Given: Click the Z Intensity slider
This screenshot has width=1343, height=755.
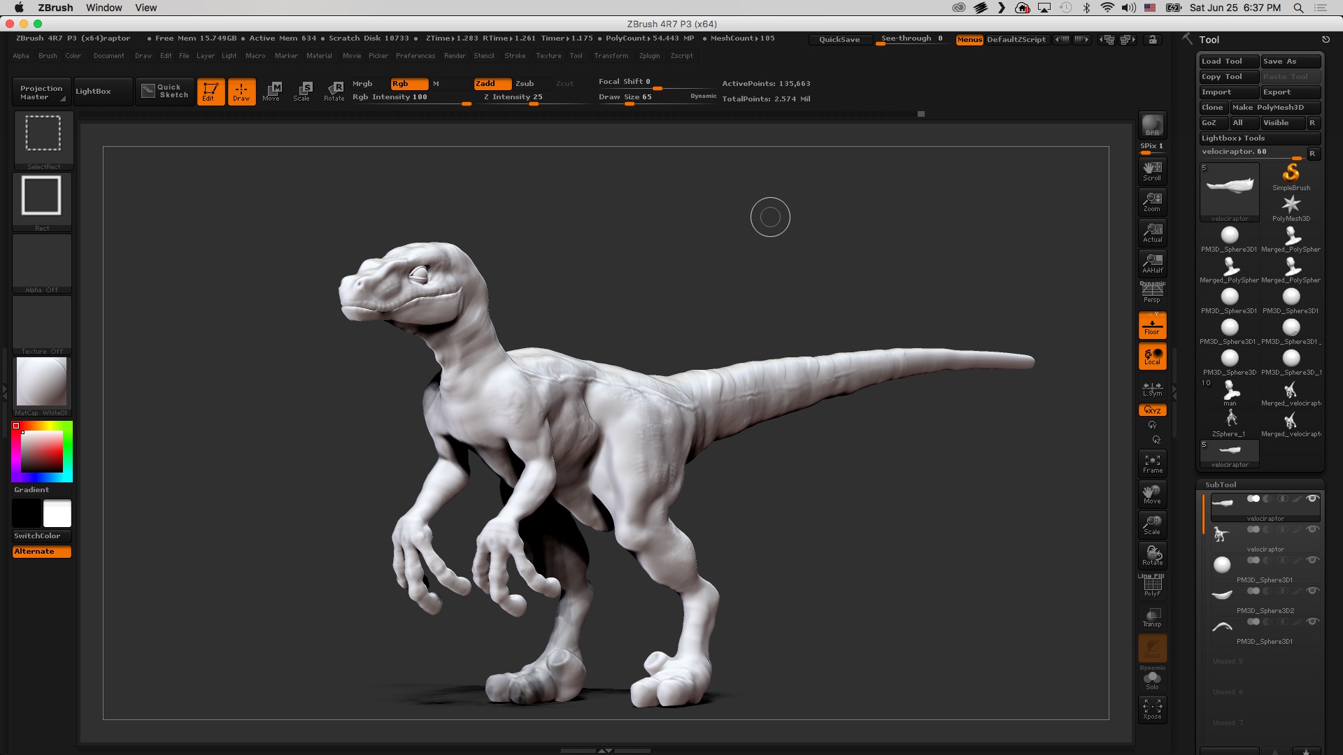Looking at the screenshot, I should [537, 98].
